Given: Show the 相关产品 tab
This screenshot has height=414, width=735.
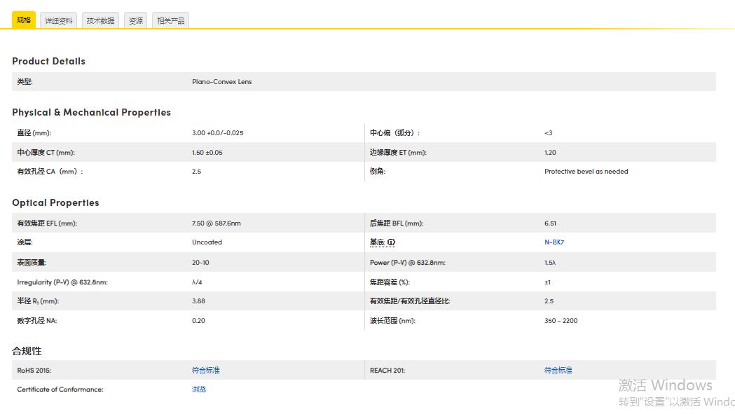Looking at the screenshot, I should 170,21.
